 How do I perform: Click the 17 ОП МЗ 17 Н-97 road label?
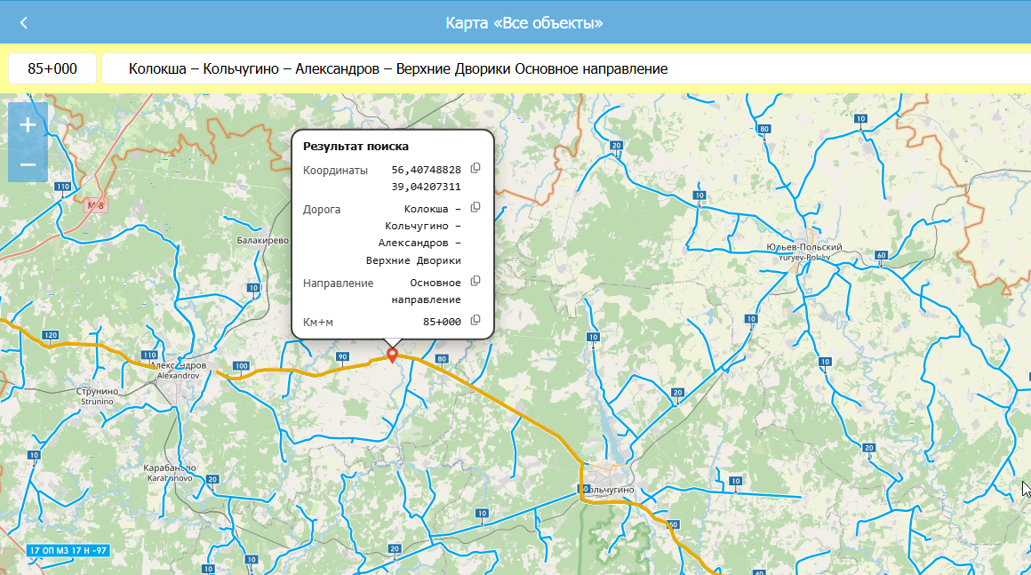(68, 550)
